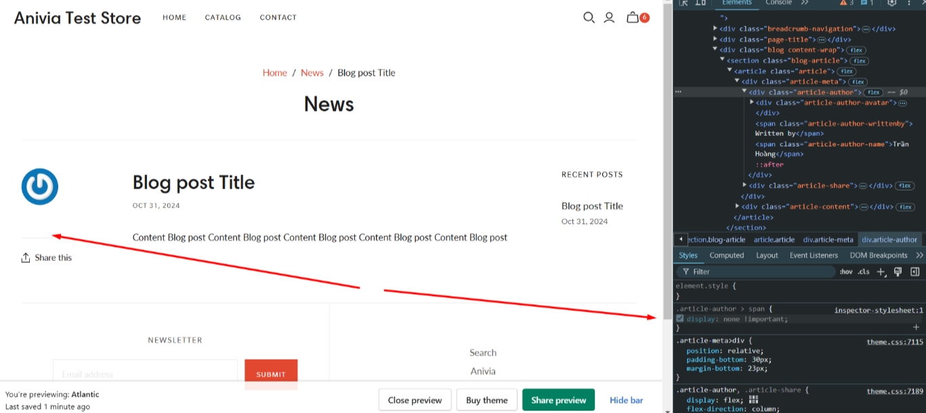The image size is (926, 413).
Task: Expand the breadcrumb-navigation div node
Action: click(x=715, y=28)
